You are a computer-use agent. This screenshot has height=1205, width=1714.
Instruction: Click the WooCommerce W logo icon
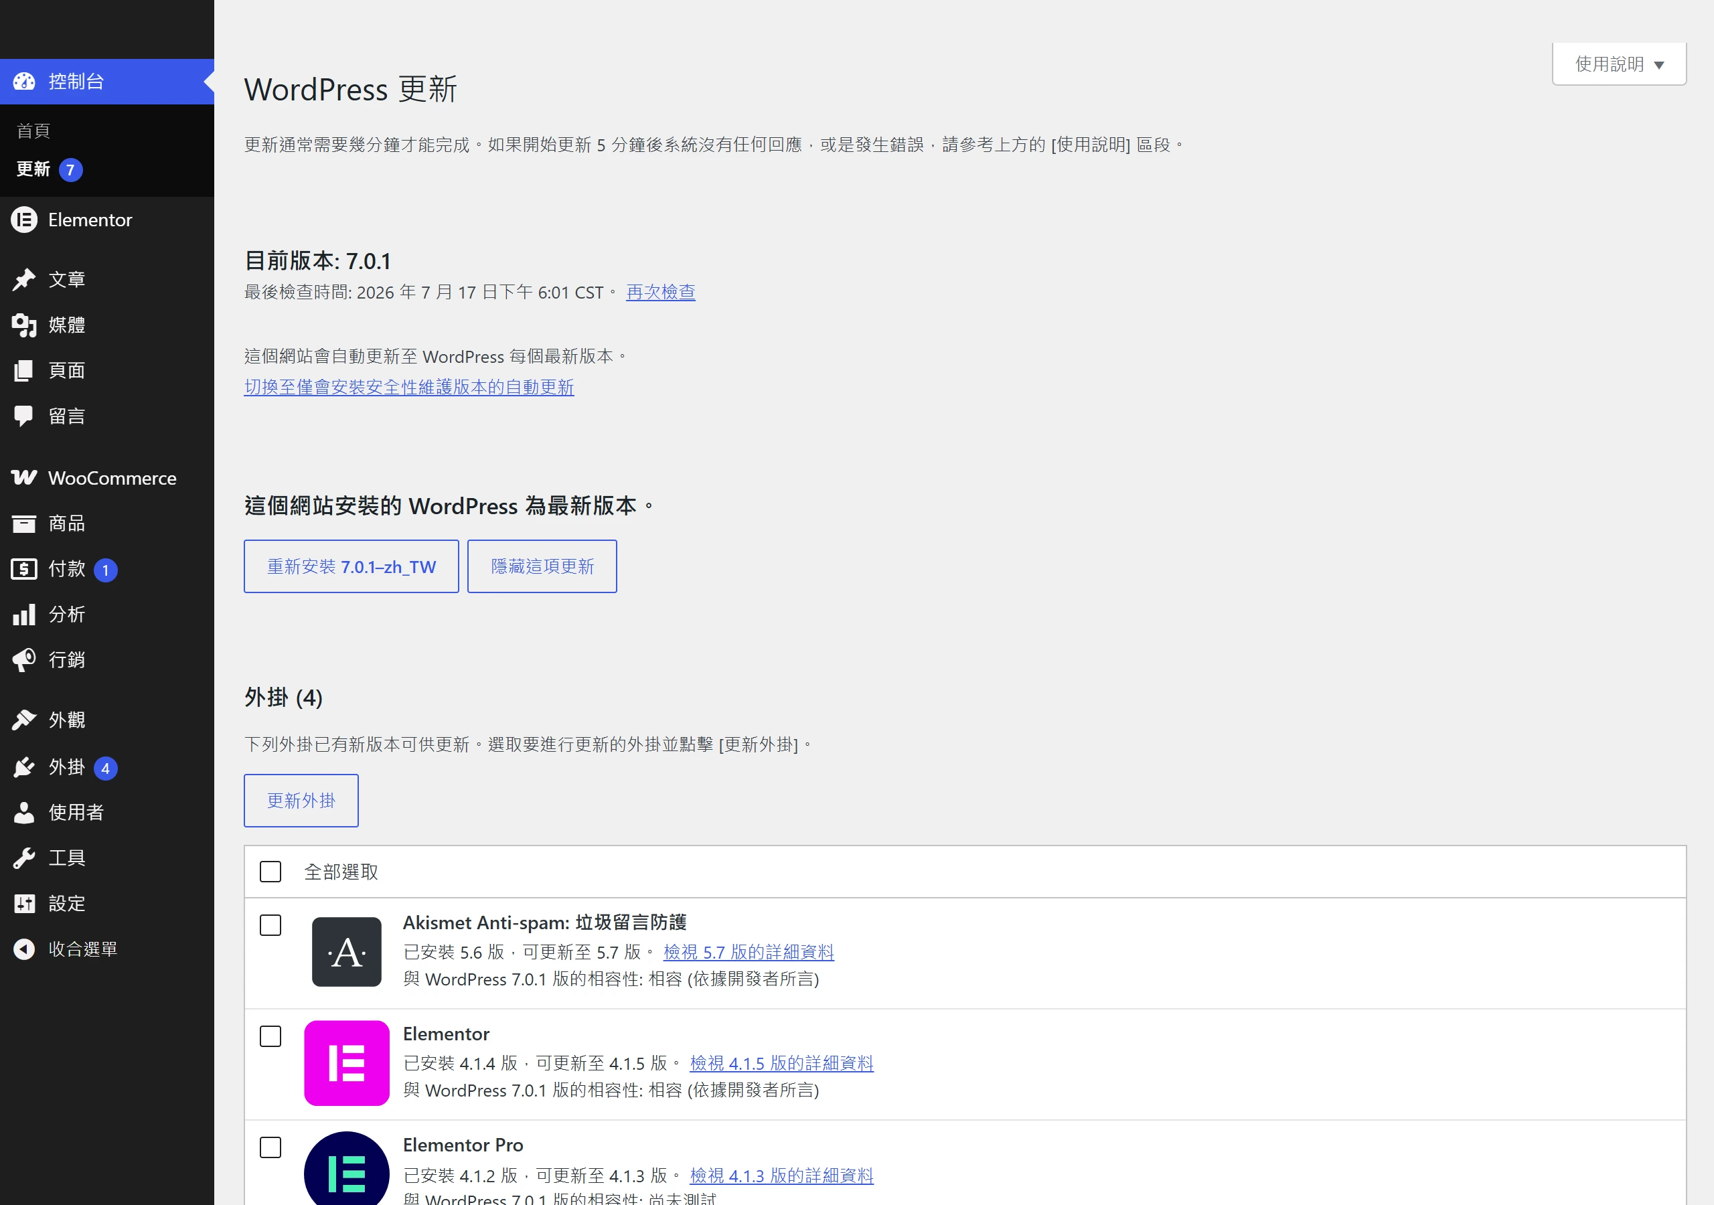point(24,478)
